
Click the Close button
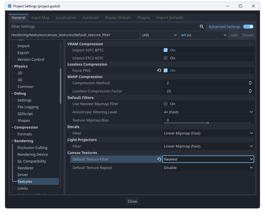coord(132,201)
